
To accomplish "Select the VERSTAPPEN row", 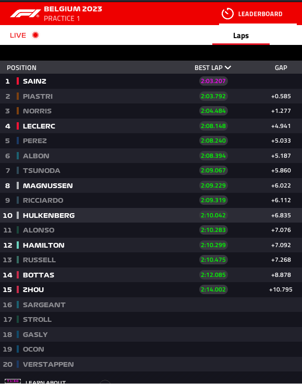I will pyautogui.click(x=151, y=364).
